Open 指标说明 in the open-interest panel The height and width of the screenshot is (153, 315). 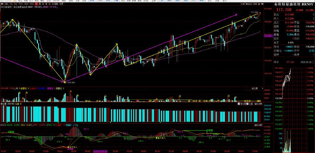pos(258,104)
